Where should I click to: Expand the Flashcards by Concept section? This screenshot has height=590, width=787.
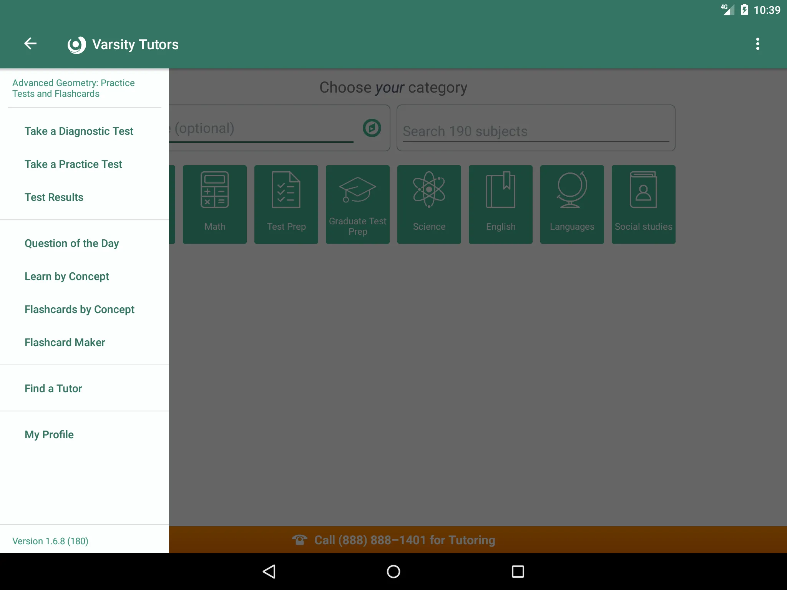79,308
